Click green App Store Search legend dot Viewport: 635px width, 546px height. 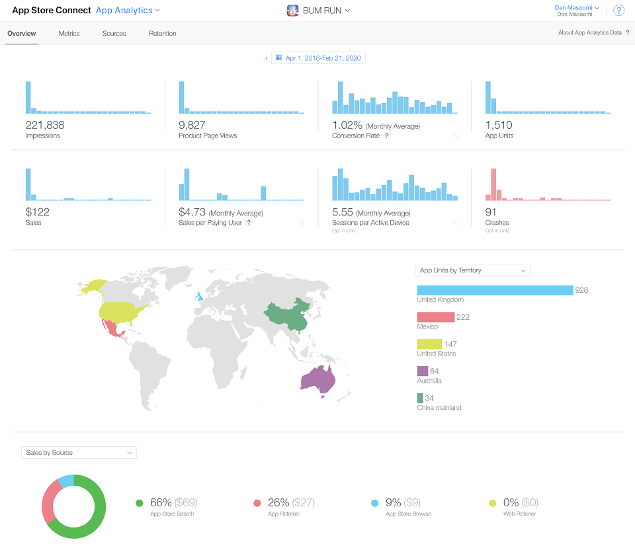point(140,503)
